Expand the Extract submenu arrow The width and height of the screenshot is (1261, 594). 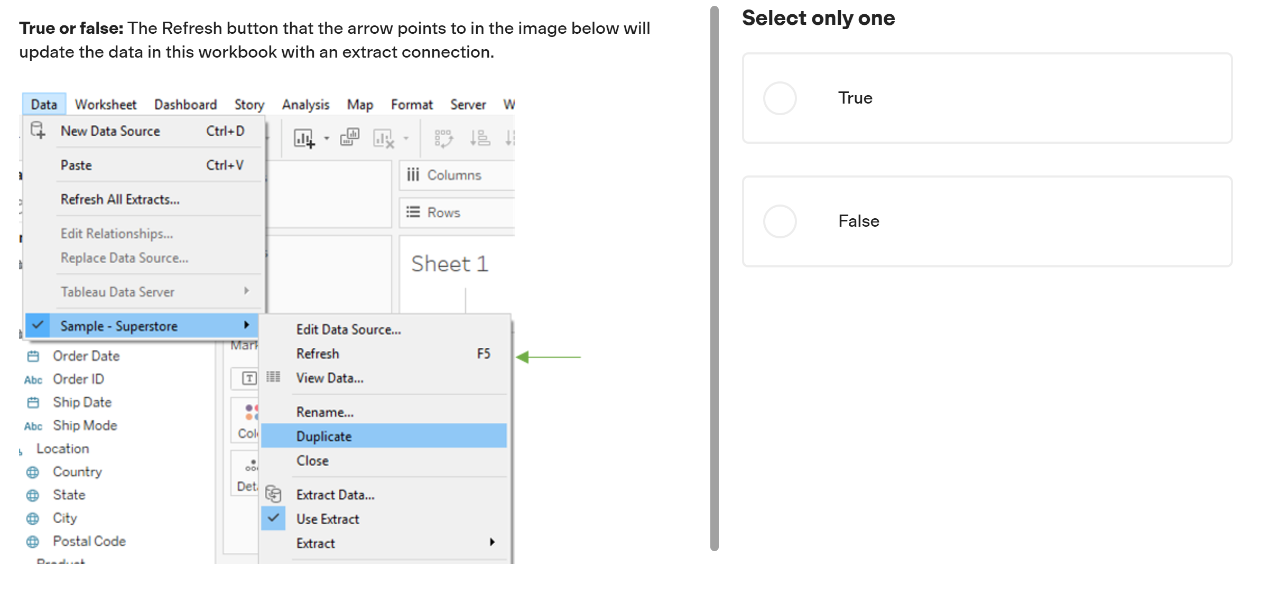click(x=492, y=542)
